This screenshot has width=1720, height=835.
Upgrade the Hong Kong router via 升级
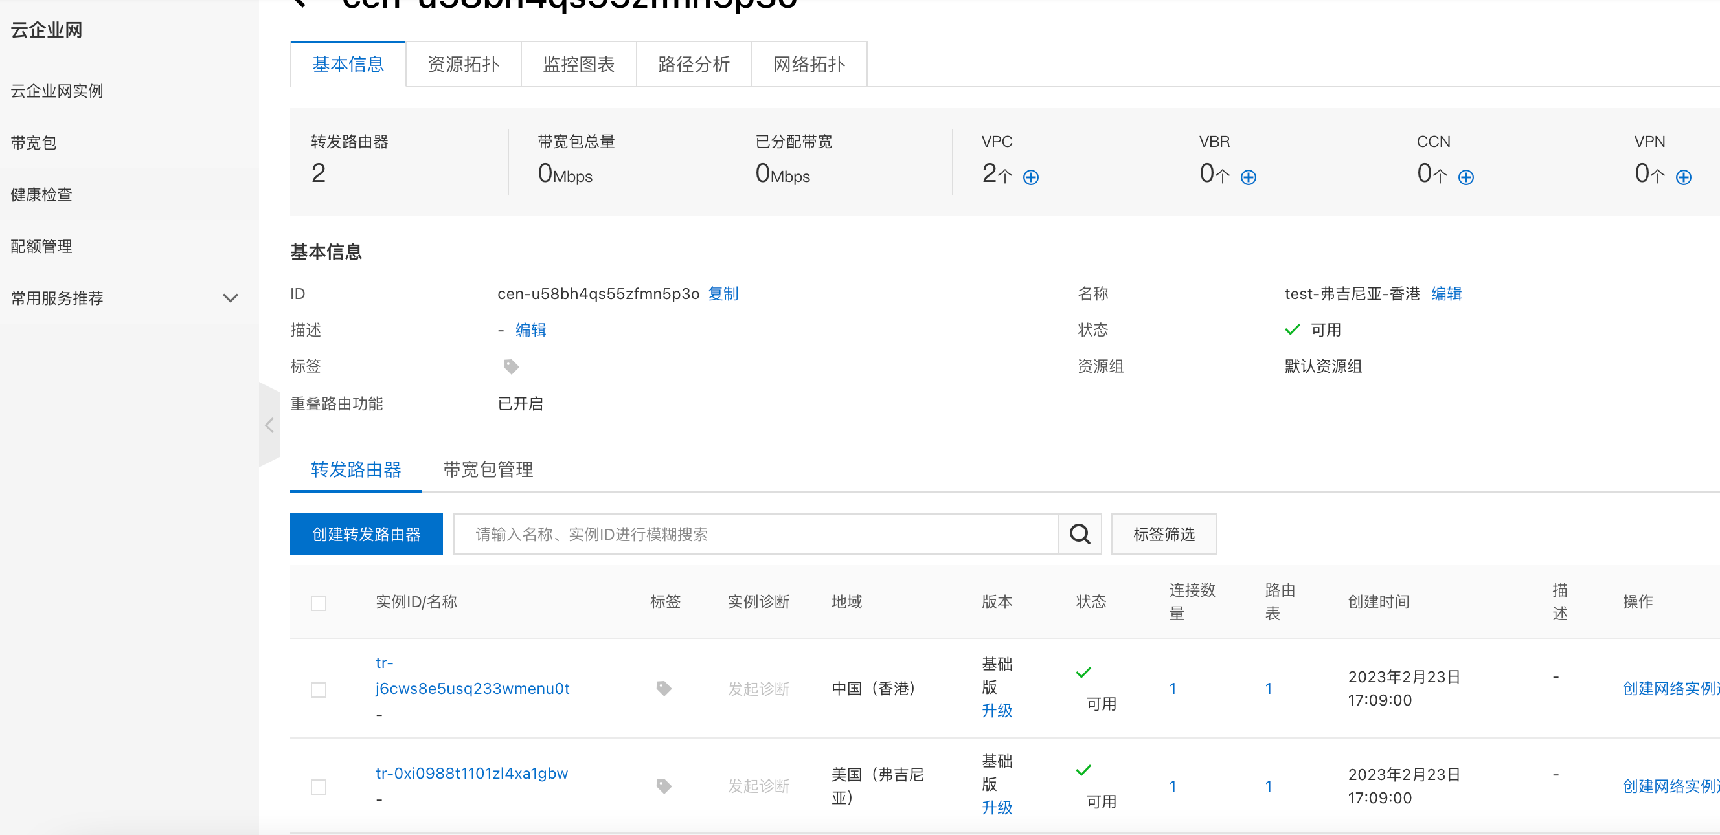997,710
